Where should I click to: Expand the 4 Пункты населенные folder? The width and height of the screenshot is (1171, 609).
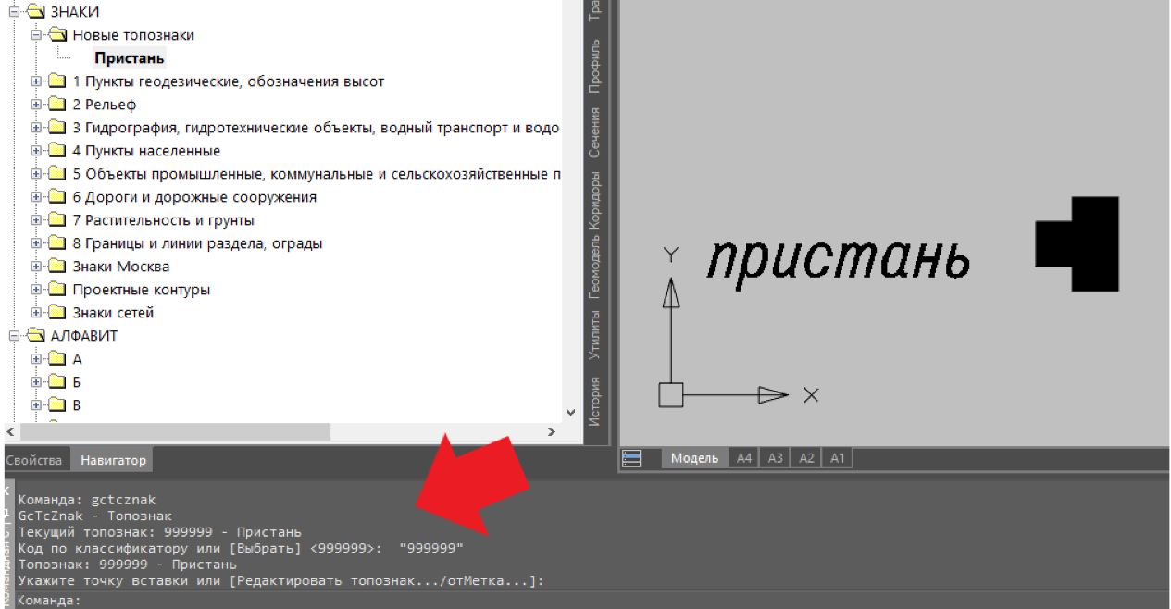click(x=36, y=151)
